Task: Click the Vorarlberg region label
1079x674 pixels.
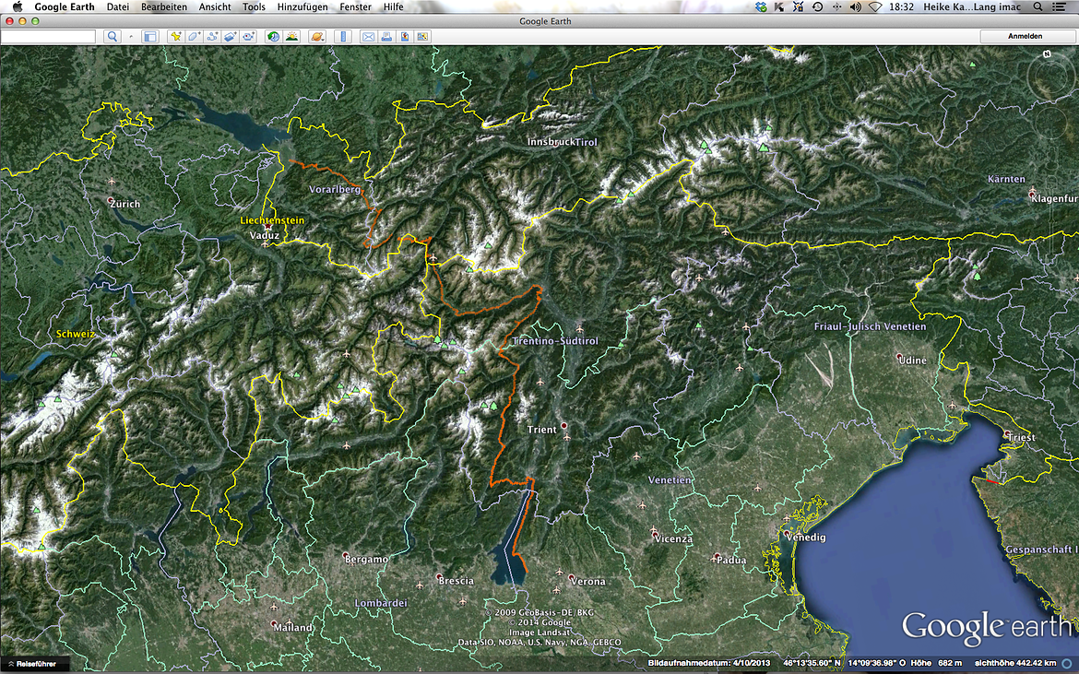Action: (335, 189)
